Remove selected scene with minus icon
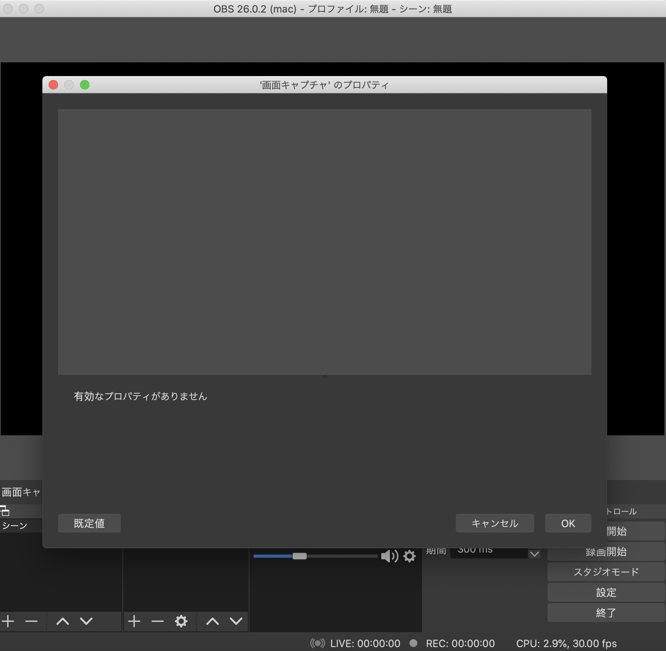This screenshot has width=666, height=651. point(31,621)
